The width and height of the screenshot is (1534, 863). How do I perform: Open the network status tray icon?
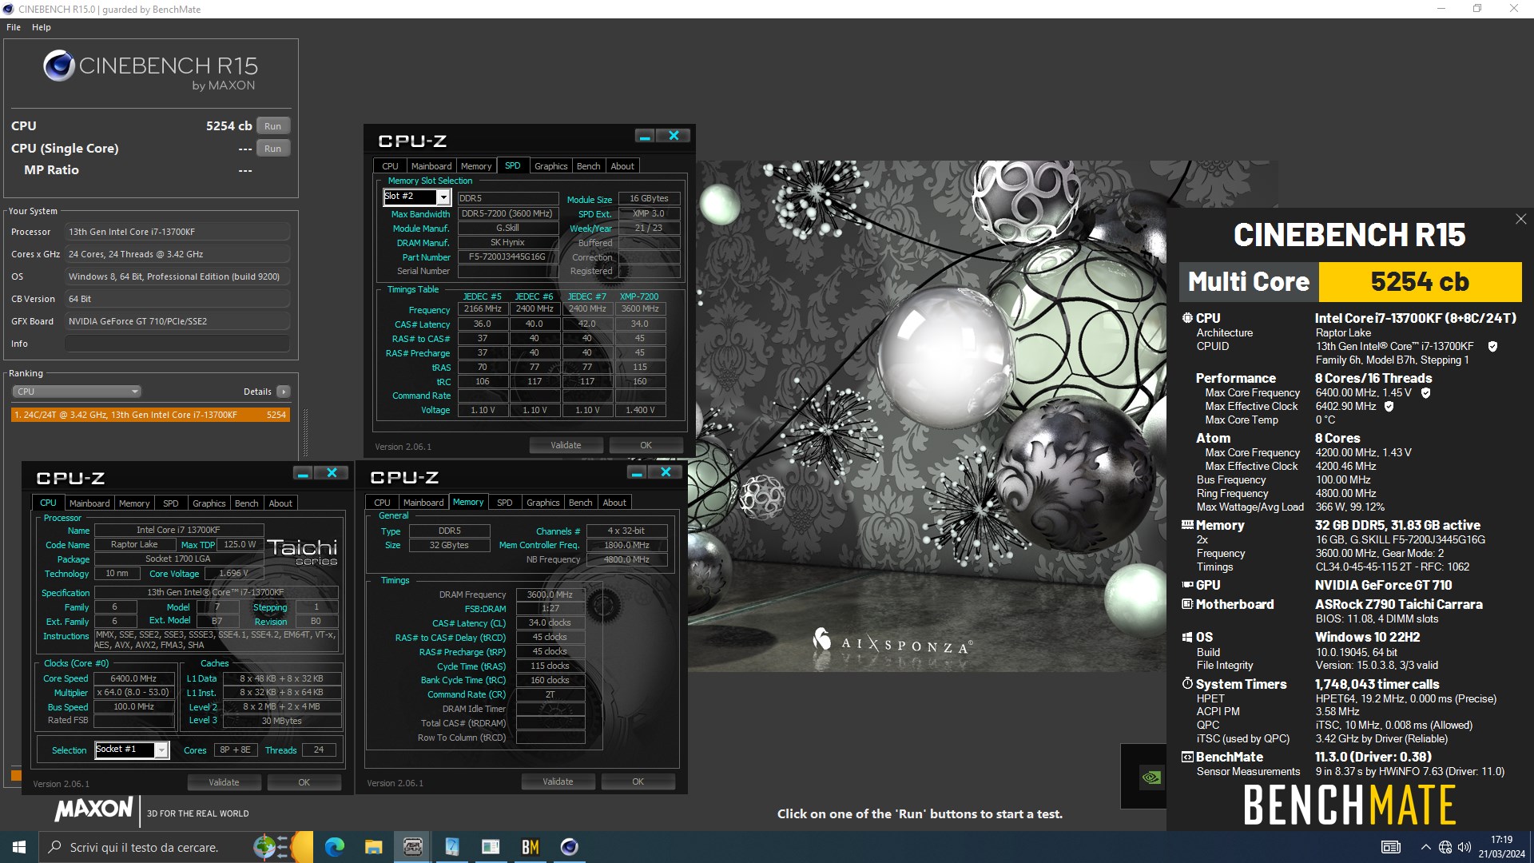pos(1445,847)
